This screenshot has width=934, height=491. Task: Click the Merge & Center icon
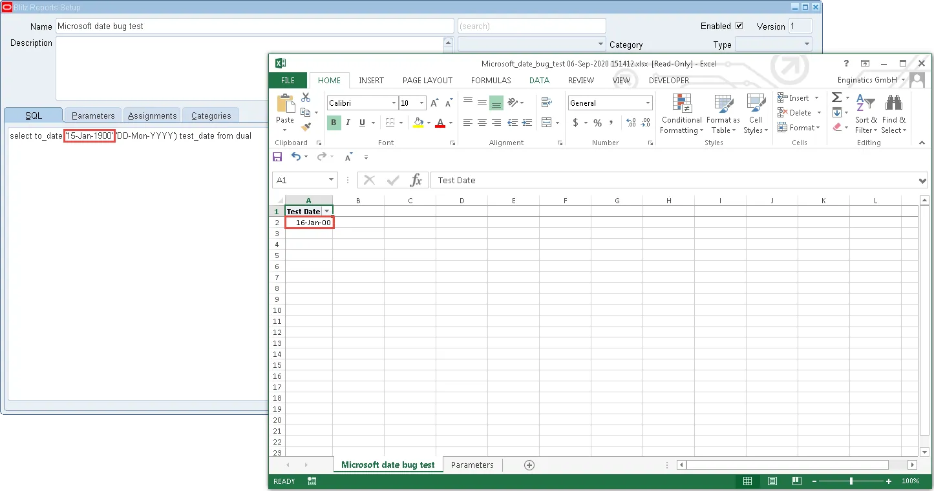point(547,123)
